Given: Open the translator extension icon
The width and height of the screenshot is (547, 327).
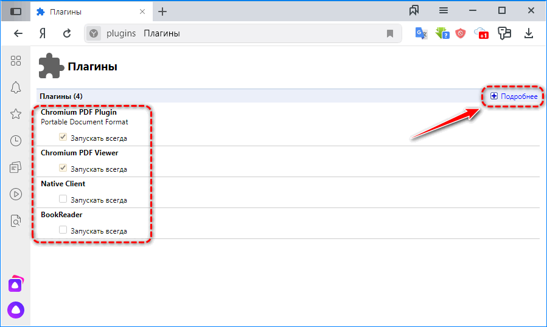Looking at the screenshot, I should point(421,33).
